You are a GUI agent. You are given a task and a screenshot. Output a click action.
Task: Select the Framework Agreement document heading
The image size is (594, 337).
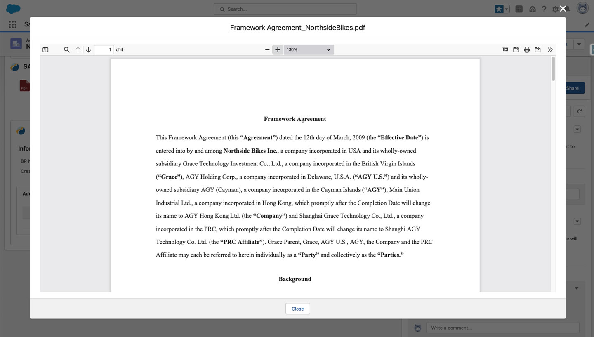(295, 119)
